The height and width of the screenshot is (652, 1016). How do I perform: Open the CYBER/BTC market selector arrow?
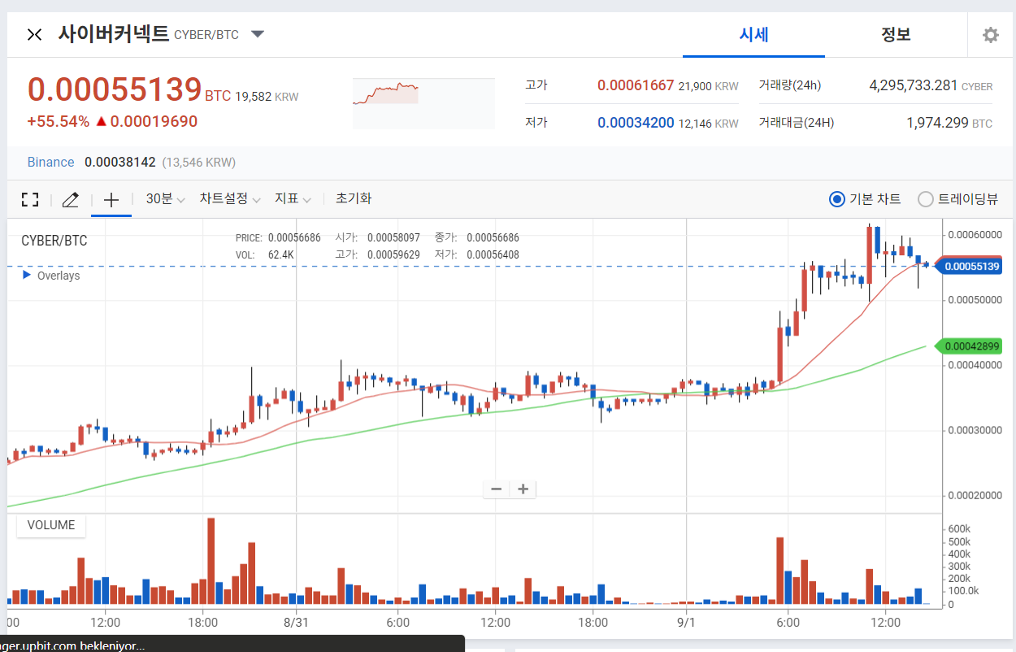[x=258, y=34]
